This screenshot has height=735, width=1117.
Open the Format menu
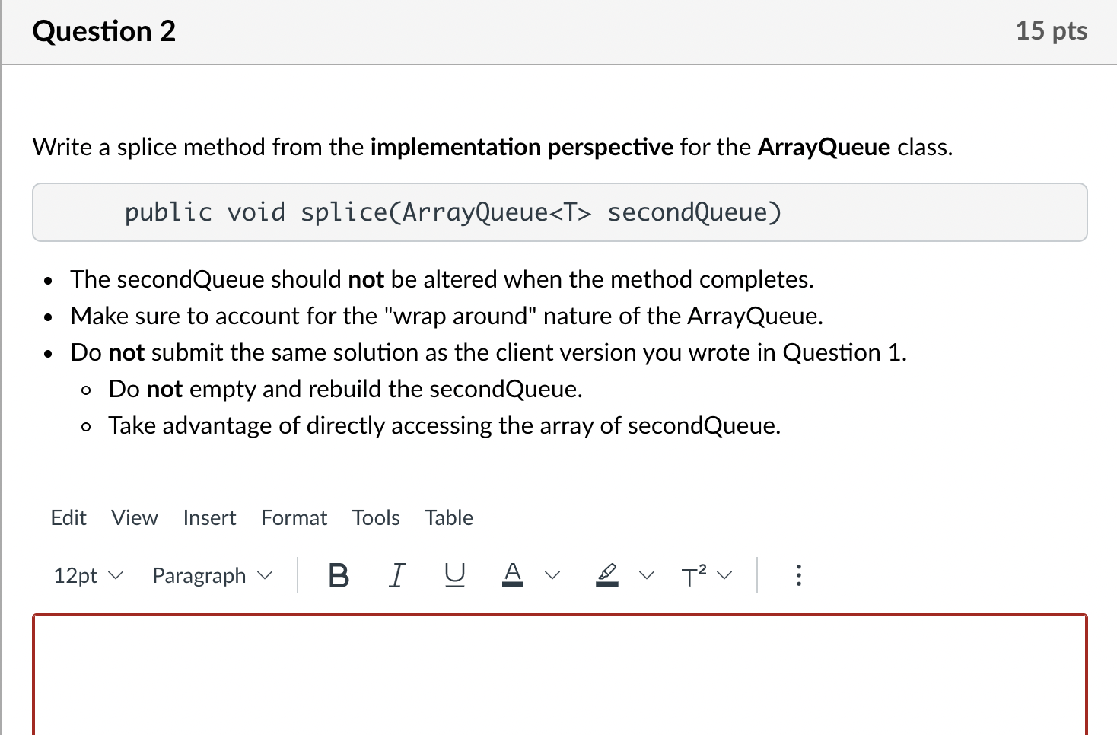point(294,518)
